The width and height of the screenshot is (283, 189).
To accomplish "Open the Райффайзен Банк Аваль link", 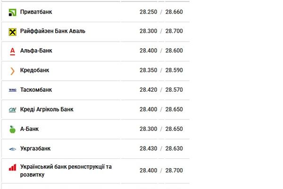I will point(52,31).
